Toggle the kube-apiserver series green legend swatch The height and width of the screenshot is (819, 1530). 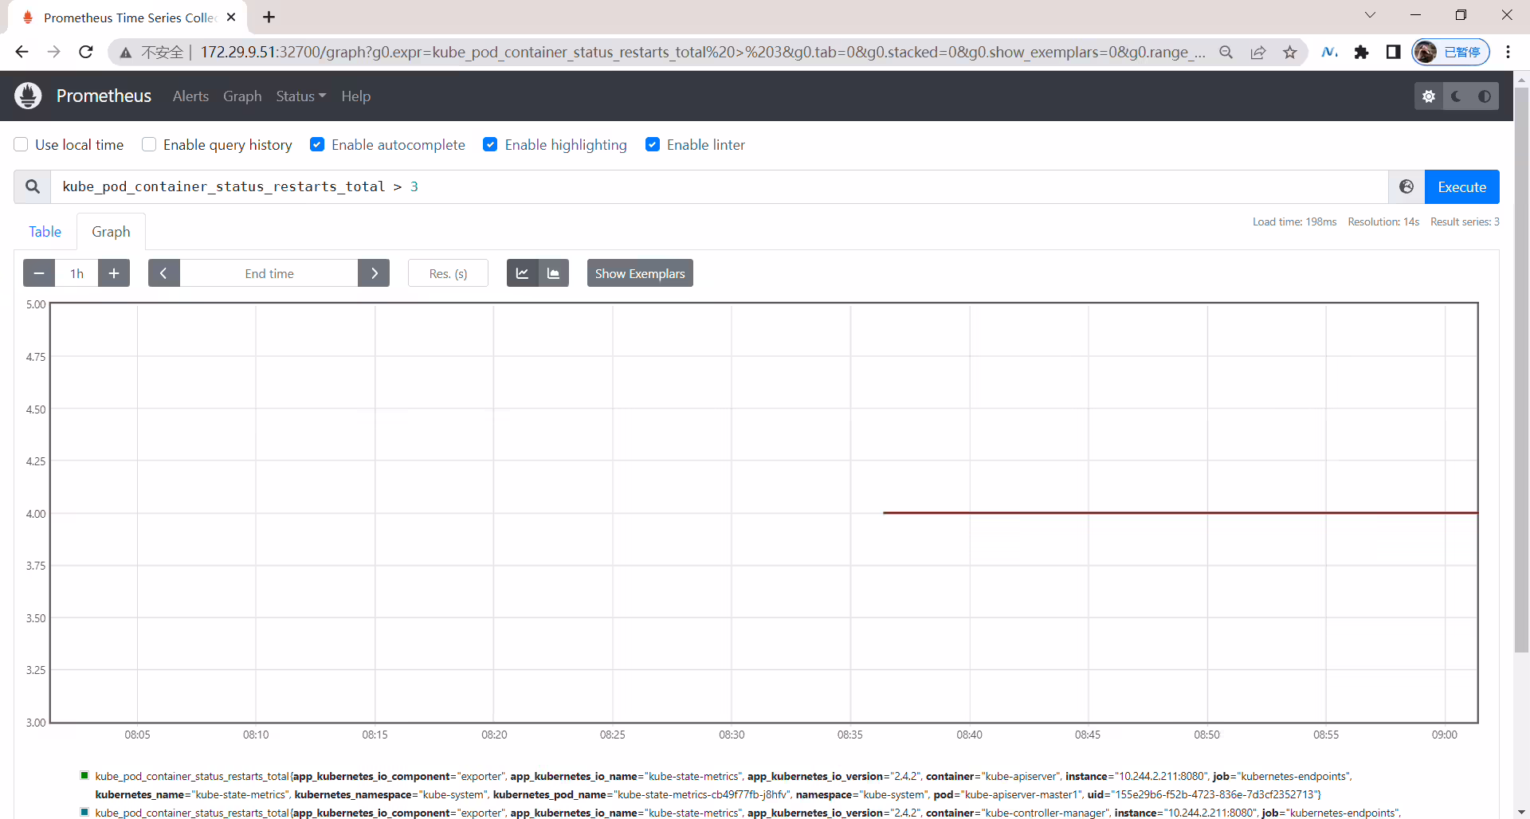tap(84, 775)
